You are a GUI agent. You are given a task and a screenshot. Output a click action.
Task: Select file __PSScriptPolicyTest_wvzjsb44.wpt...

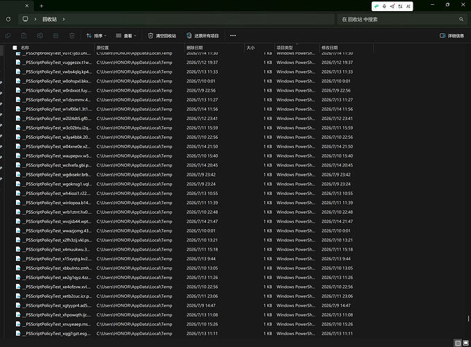(x=58, y=221)
